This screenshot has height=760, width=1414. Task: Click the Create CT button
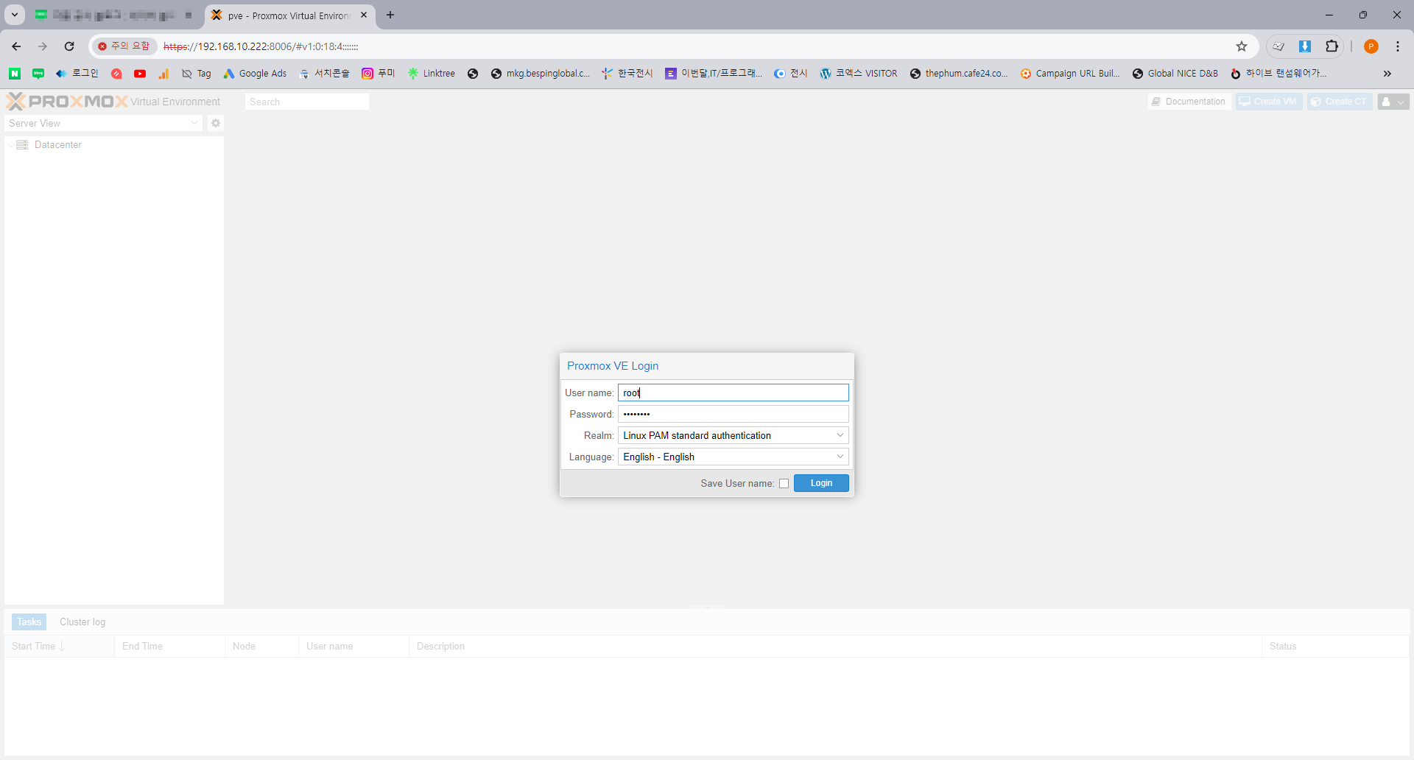[x=1340, y=102]
